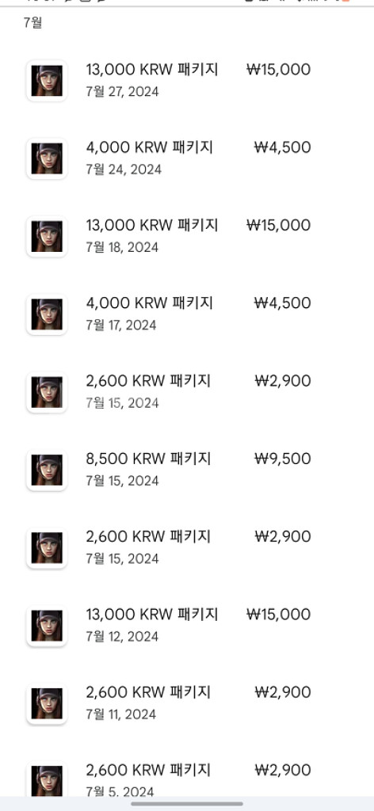This screenshot has width=374, height=811.
Task: Select the ₩4,500 amount for the 7월 17 purchase
Action: tap(282, 303)
